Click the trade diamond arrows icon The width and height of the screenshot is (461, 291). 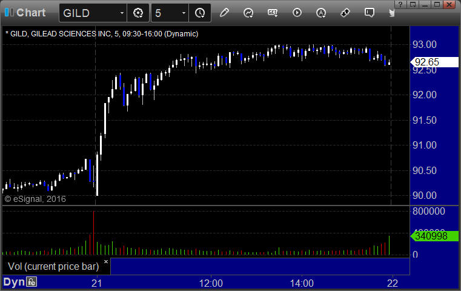pyautogui.click(x=345, y=13)
